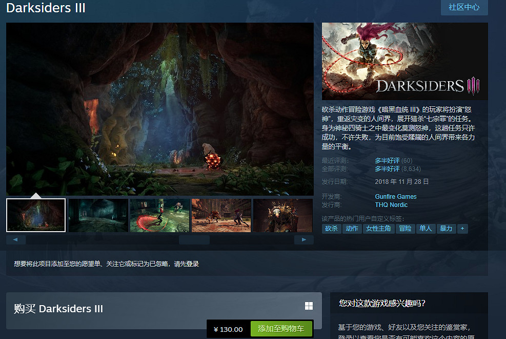This screenshot has width=506, height=339.
Task: Select the 单人 tag
Action: click(x=426, y=229)
